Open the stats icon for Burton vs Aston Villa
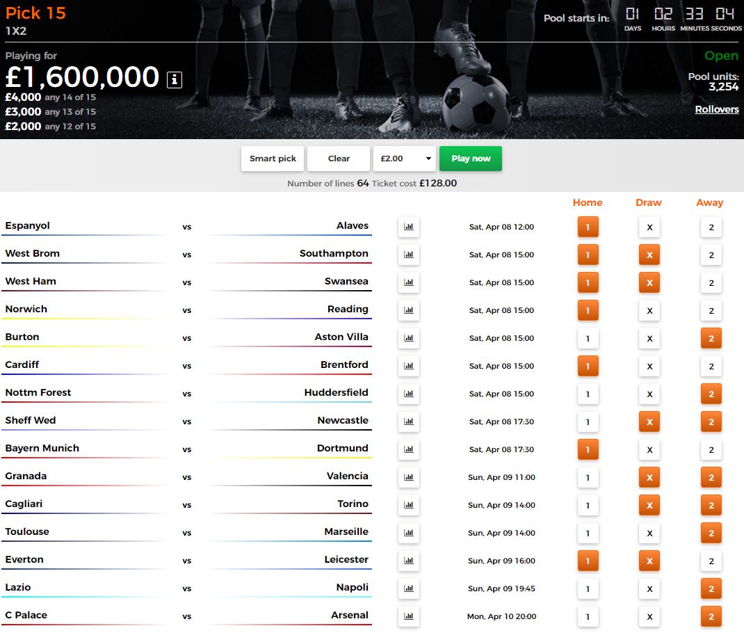Image resolution: width=744 pixels, height=633 pixels. [409, 338]
